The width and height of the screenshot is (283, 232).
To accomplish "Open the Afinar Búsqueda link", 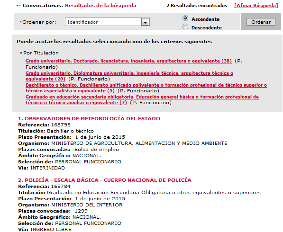I will 256,6.
